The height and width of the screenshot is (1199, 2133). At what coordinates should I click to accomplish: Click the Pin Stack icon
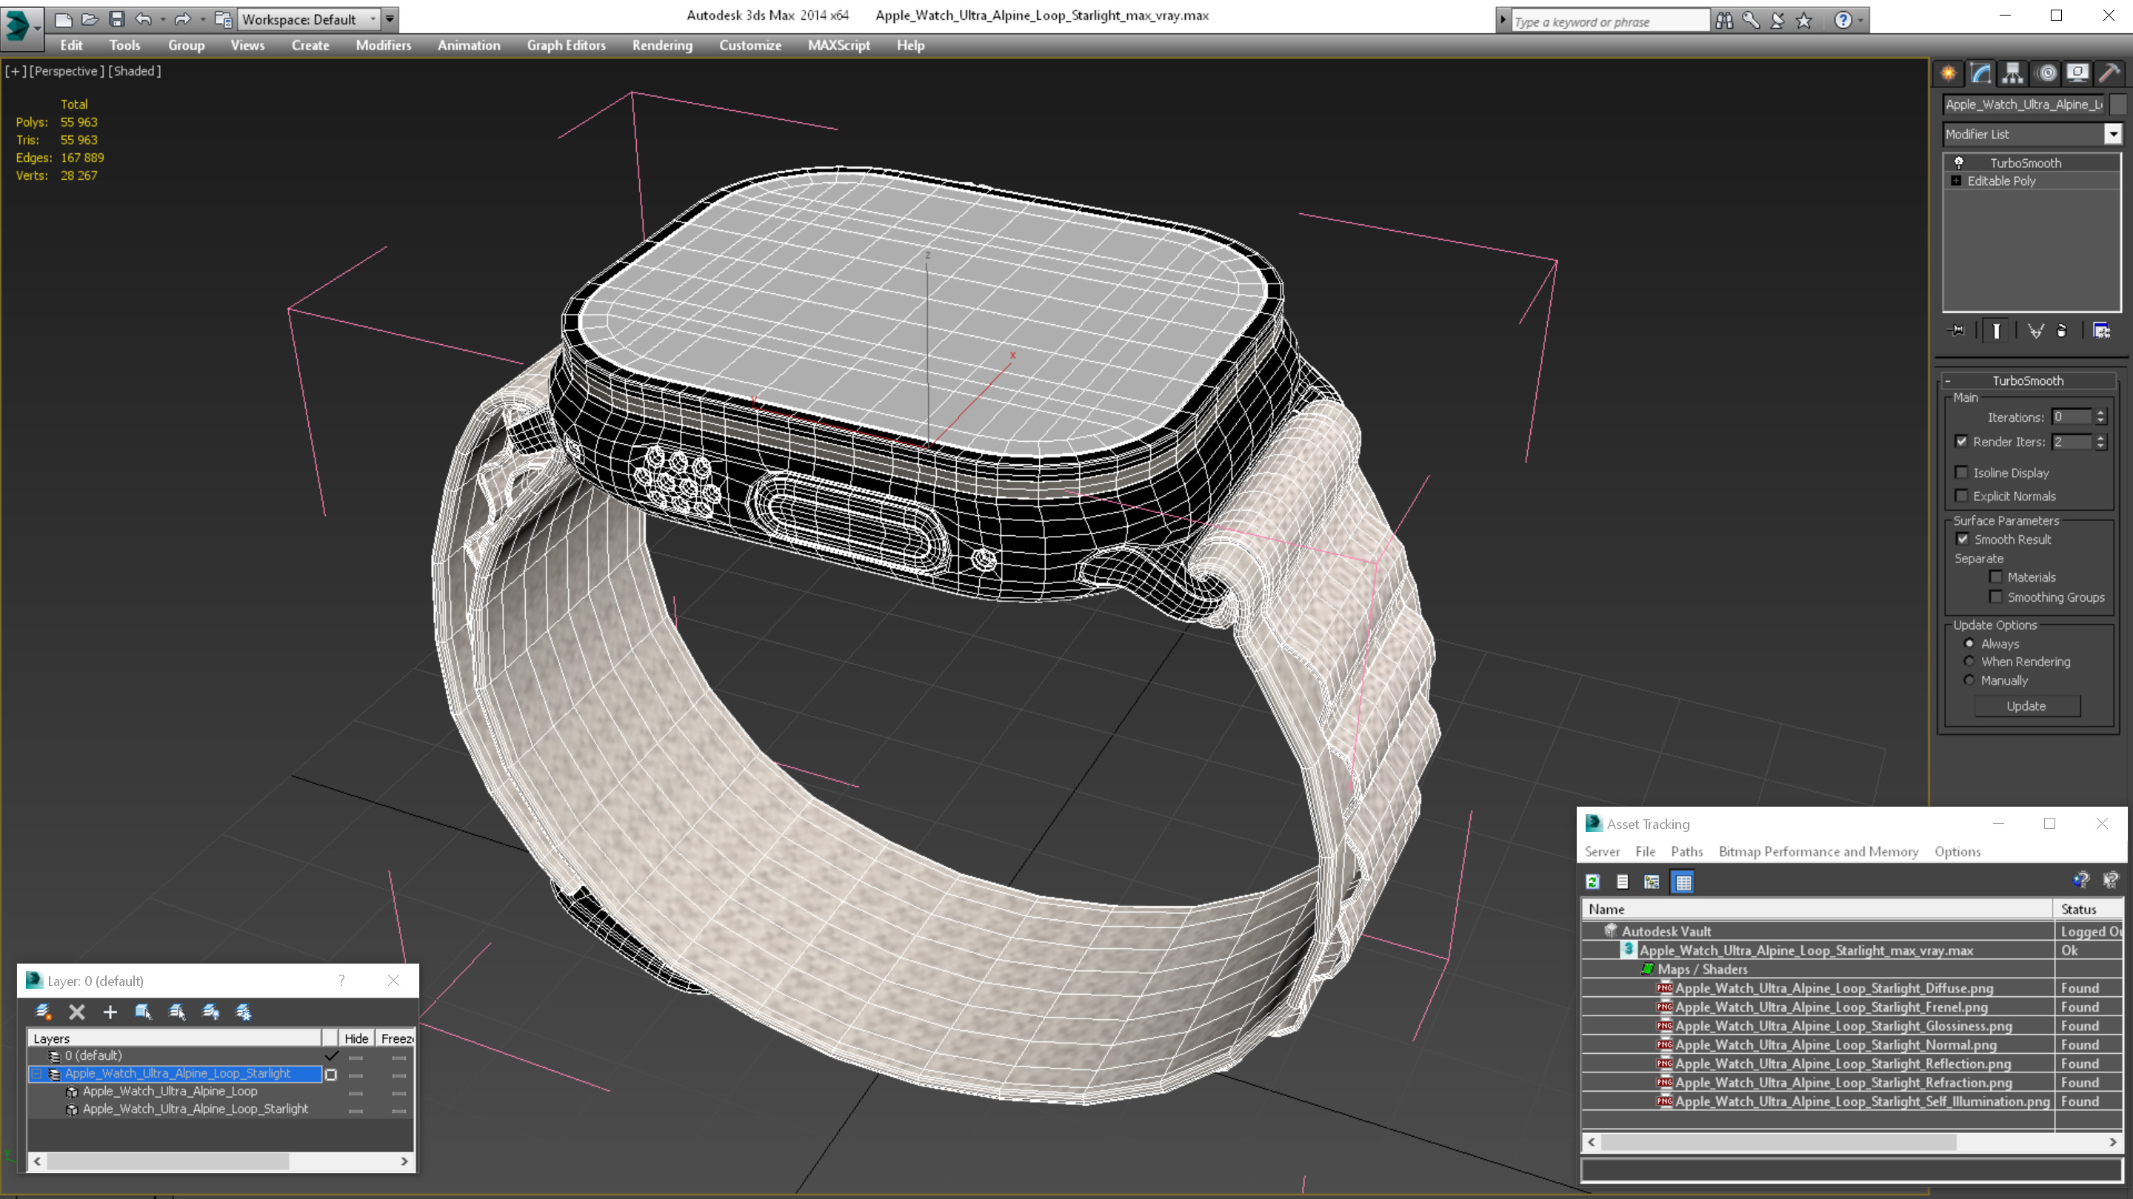click(x=1957, y=331)
